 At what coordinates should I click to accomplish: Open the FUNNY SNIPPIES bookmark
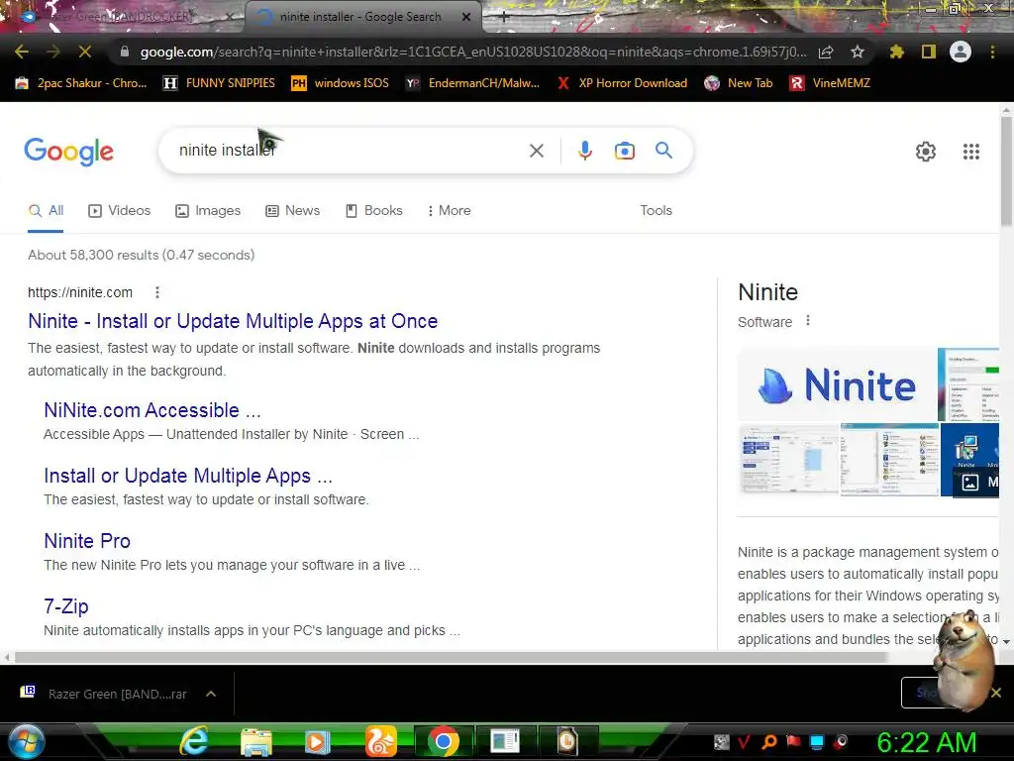219,83
